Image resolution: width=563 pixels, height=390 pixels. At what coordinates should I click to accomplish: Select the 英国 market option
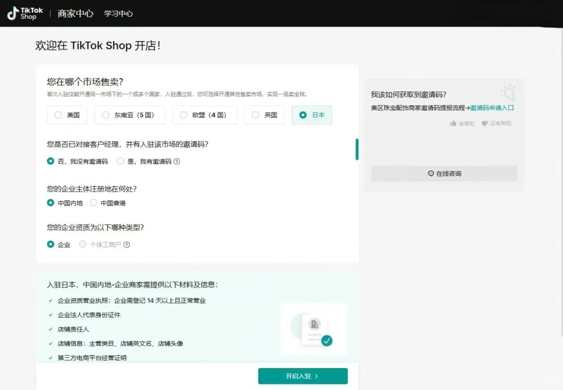(x=264, y=115)
